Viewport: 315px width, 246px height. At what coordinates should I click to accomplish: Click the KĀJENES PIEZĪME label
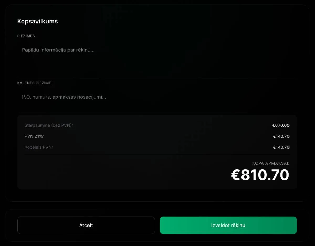(x=34, y=83)
